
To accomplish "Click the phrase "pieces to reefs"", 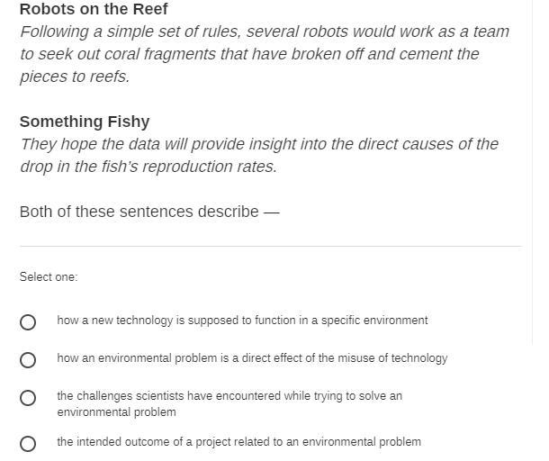I will click(x=75, y=77).
